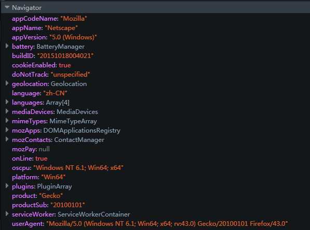Image resolution: width=310 pixels, height=230 pixels.
Task: Click the BatteryManager value text
Action: [61, 47]
